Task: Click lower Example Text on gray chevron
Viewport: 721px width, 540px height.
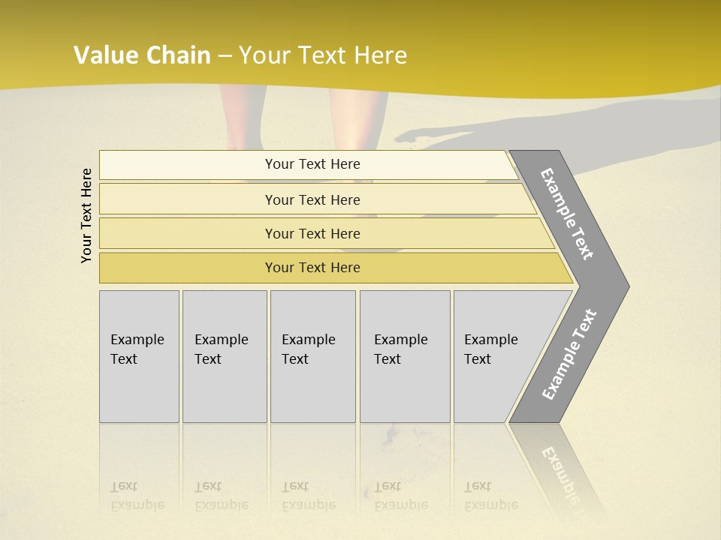Action: pos(569,354)
